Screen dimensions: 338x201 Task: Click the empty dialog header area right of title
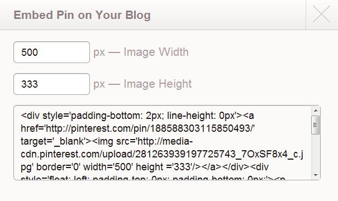(x=228, y=15)
